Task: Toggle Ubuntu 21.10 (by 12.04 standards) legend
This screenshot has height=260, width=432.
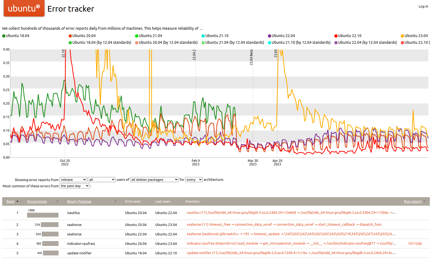Action: click(299, 42)
